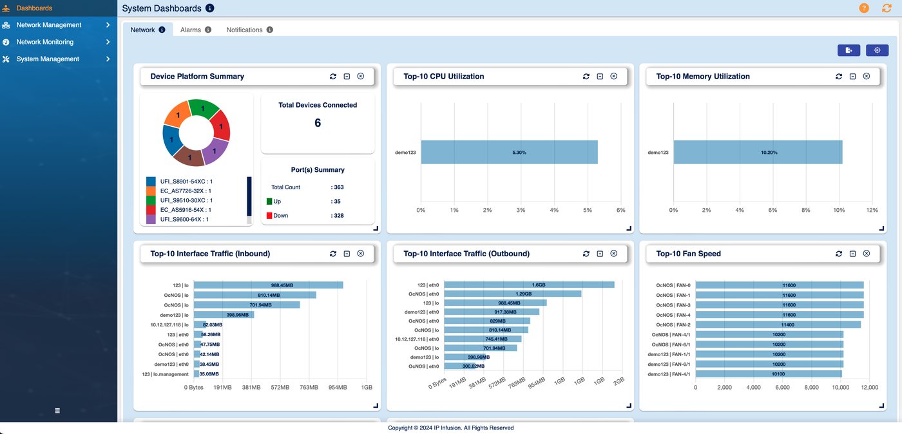The width and height of the screenshot is (902, 434).
Task: Click the export dashboard button
Action: click(x=849, y=50)
